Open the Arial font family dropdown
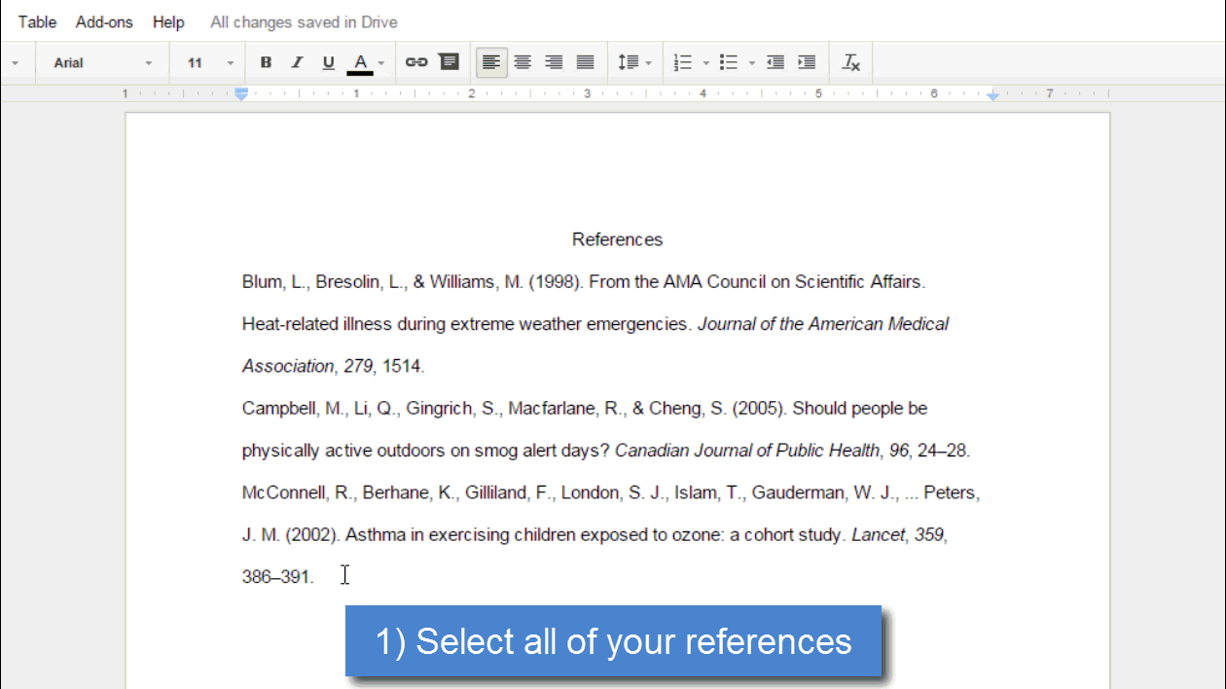Image resolution: width=1226 pixels, height=689 pixels. pyautogui.click(x=100, y=61)
